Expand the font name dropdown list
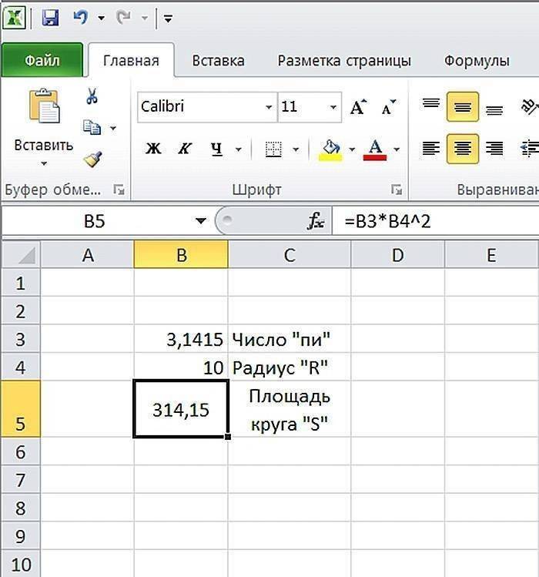 point(269,107)
